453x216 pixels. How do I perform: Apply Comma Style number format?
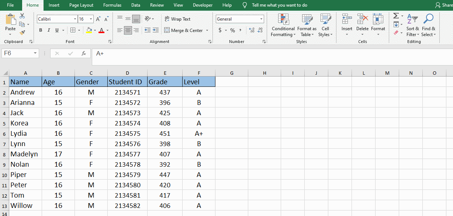[x=241, y=30]
